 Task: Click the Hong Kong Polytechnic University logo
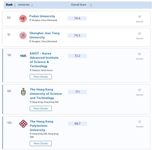click(x=23, y=123)
